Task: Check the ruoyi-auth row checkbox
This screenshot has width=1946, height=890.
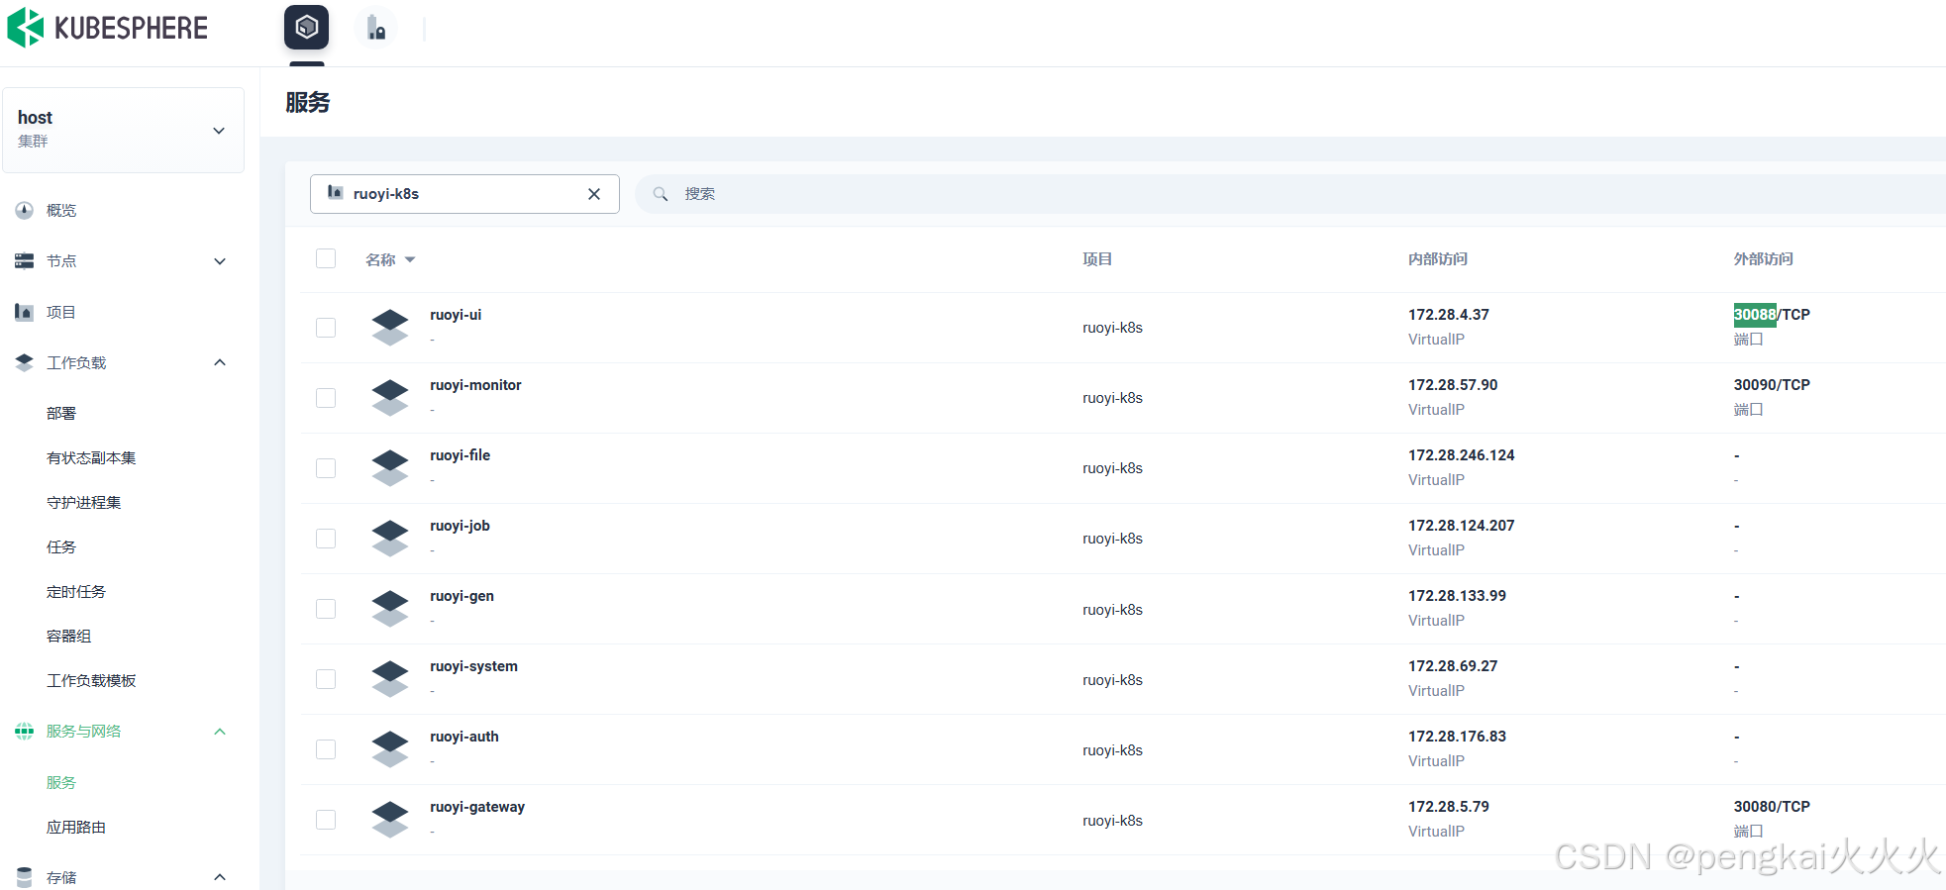Action: tap(326, 749)
